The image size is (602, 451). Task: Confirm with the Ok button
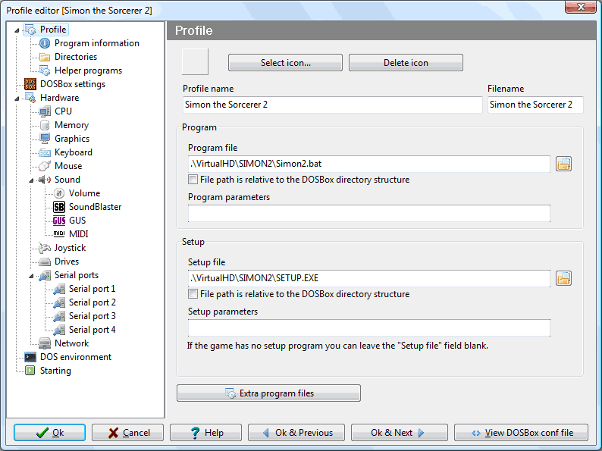[x=49, y=433]
